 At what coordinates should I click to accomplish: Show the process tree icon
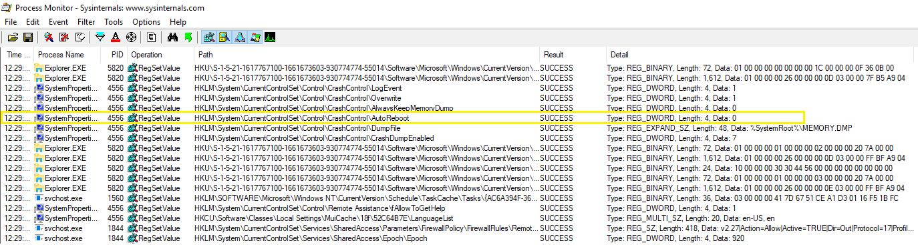(152, 37)
